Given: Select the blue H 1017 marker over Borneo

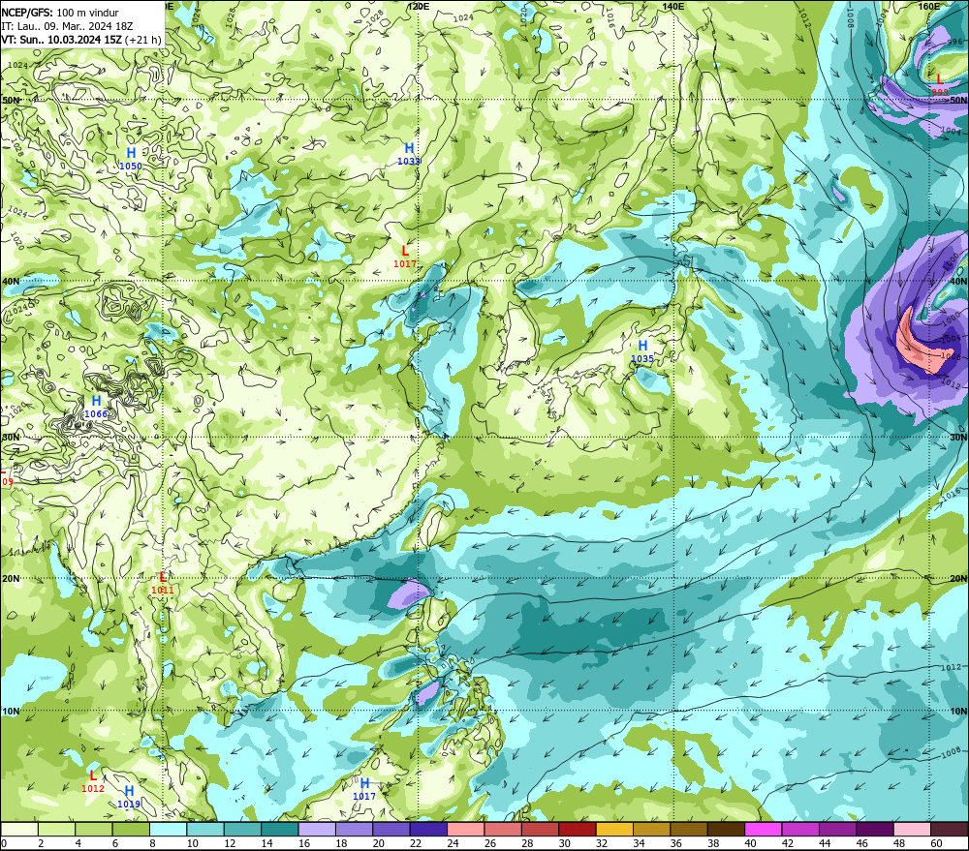Looking at the screenshot, I should tap(364, 789).
